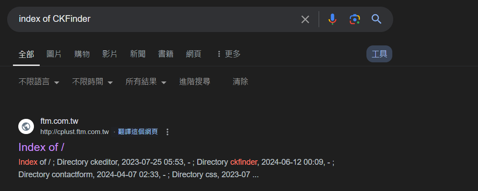
Task: Open the 'Index of /' result title
Action: (x=41, y=147)
